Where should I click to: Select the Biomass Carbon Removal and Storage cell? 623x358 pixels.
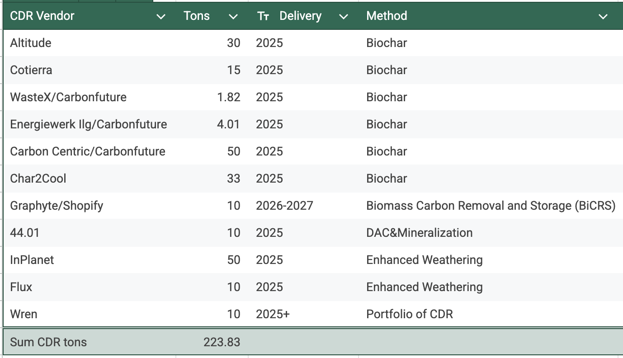pos(491,206)
